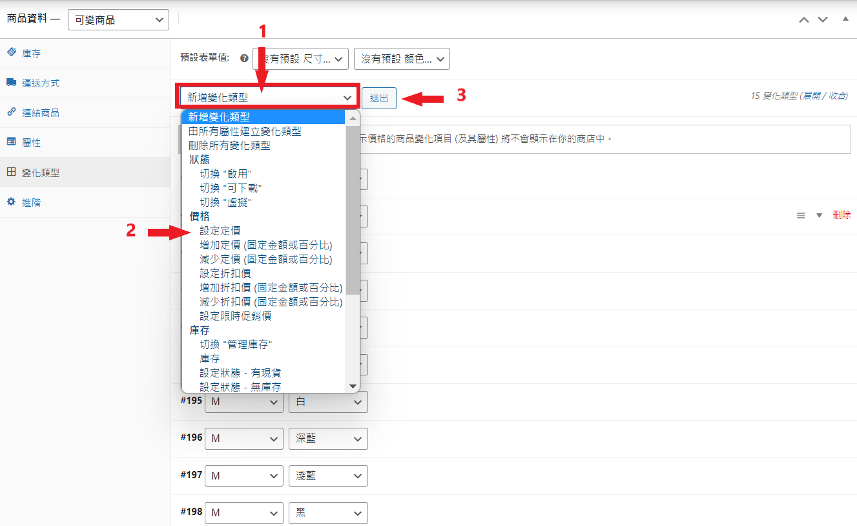Viewport: 857px width, 526px height.
Task: Open the size M dropdown in row #197
Action: click(x=244, y=476)
